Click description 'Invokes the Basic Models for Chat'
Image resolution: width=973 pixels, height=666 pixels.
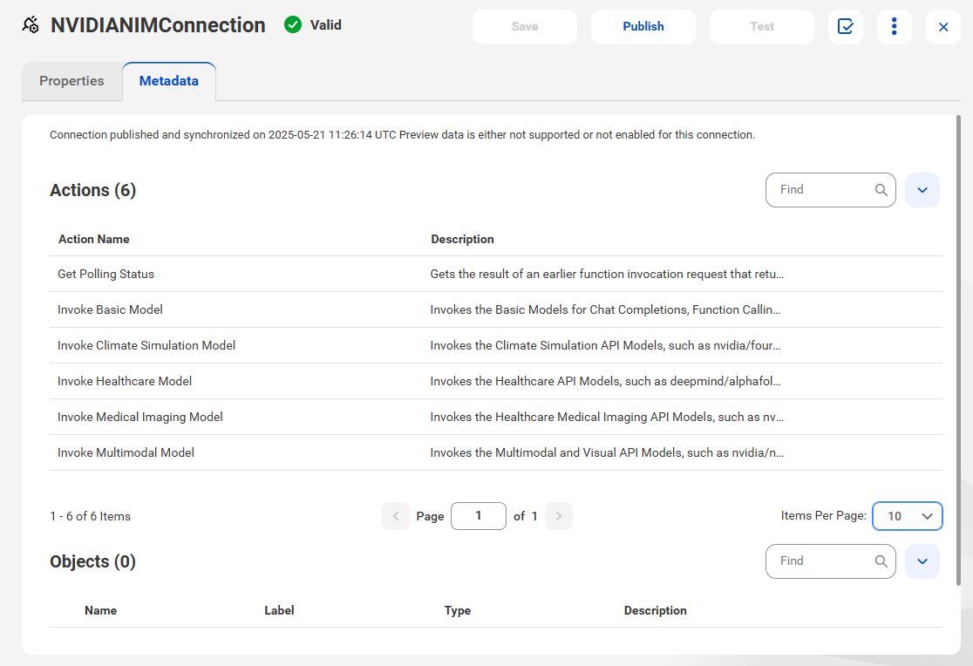[605, 309]
